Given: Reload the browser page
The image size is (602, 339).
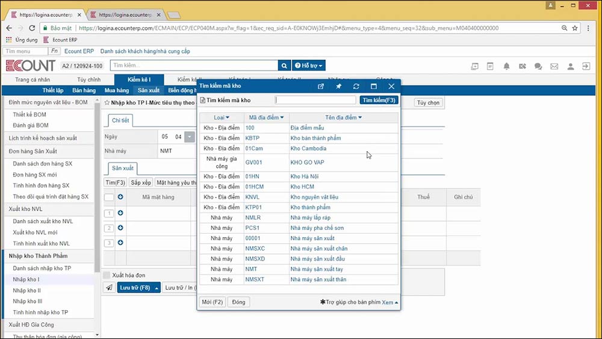Looking at the screenshot, I should tap(33, 28).
